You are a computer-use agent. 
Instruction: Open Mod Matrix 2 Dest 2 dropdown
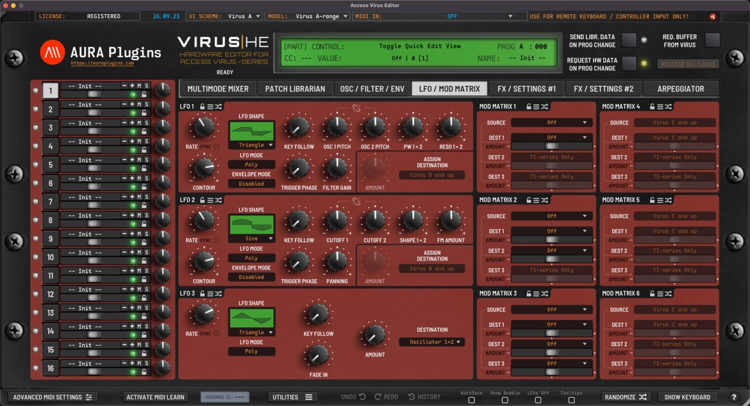pos(551,250)
